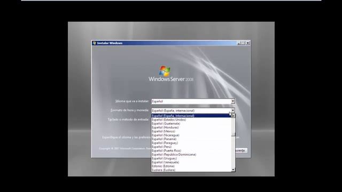Viewport: 342px width, 192px height.
Task: Pick Español (México) from list
Action: tap(191, 131)
